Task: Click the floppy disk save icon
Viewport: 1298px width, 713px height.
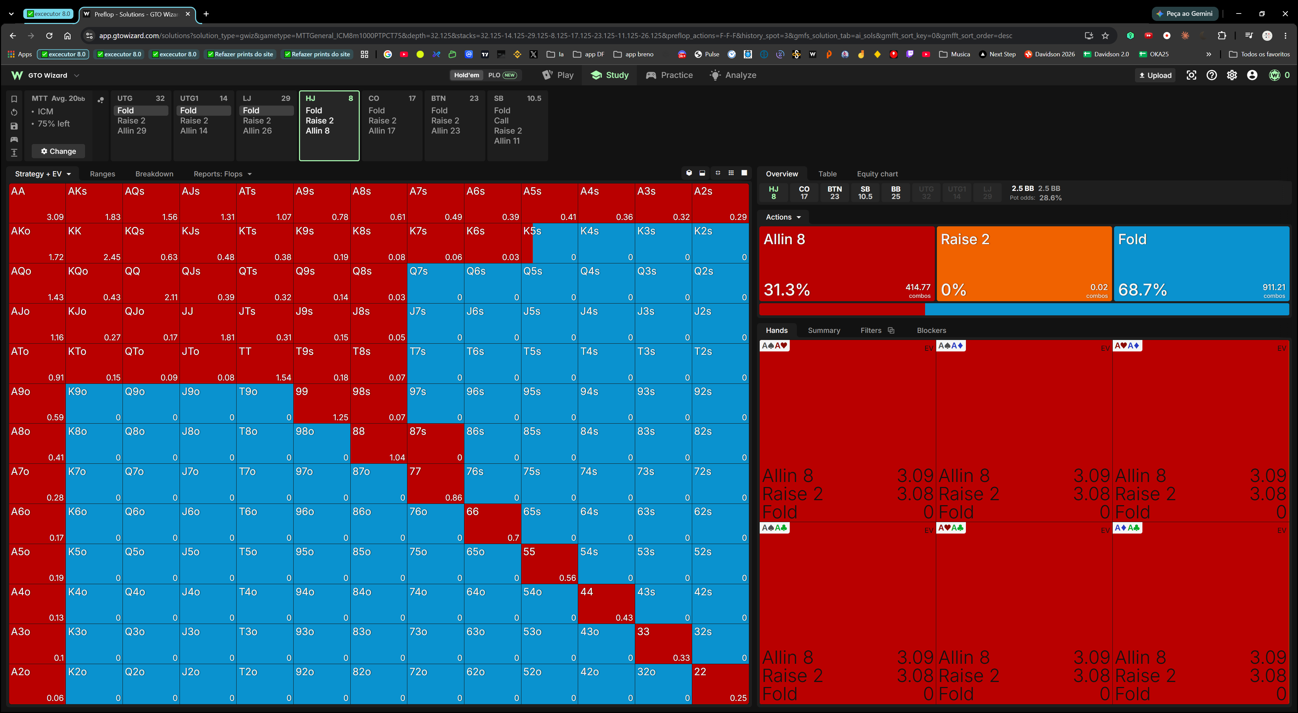Action: tap(14, 126)
